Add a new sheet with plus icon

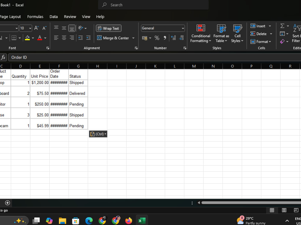click(8, 203)
